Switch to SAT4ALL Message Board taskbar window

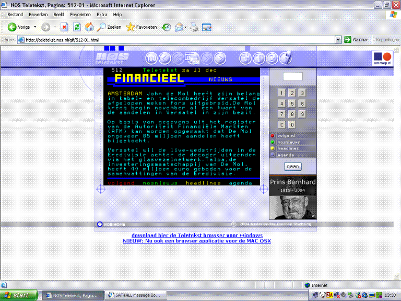click(x=136, y=295)
